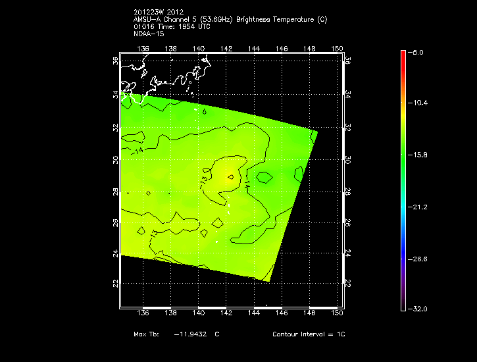Click the -10.4 color bar label
The width and height of the screenshot is (477, 362).
click(419, 103)
